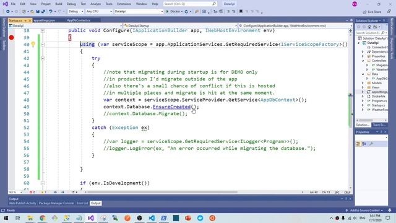396x223 pixels.
Task: Open the zoom level dropdown in editor
Action: coord(15,193)
